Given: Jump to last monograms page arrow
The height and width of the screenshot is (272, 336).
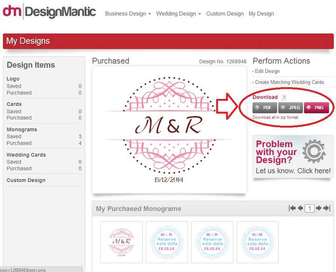Looking at the screenshot, I should 327,208.
